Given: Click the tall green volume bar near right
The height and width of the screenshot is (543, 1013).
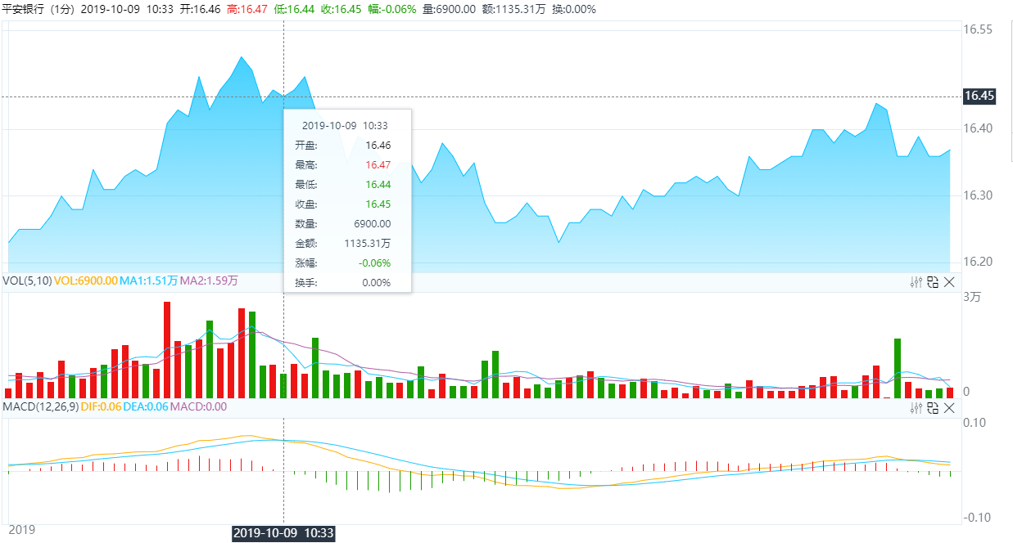Looking at the screenshot, I should (898, 368).
